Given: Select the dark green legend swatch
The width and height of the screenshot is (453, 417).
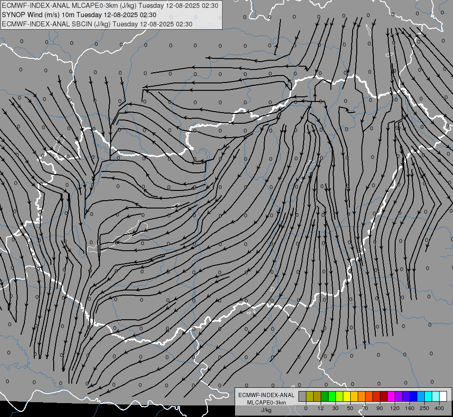Looking at the screenshot, I should click(324, 396).
